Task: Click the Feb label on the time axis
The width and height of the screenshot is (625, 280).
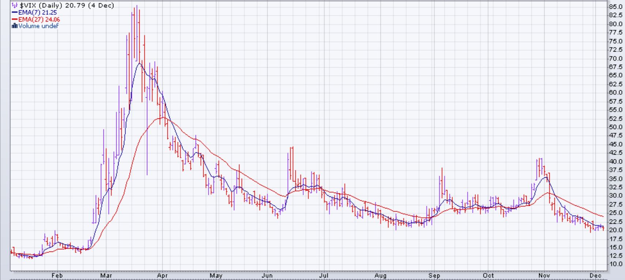Action: [x=57, y=276]
